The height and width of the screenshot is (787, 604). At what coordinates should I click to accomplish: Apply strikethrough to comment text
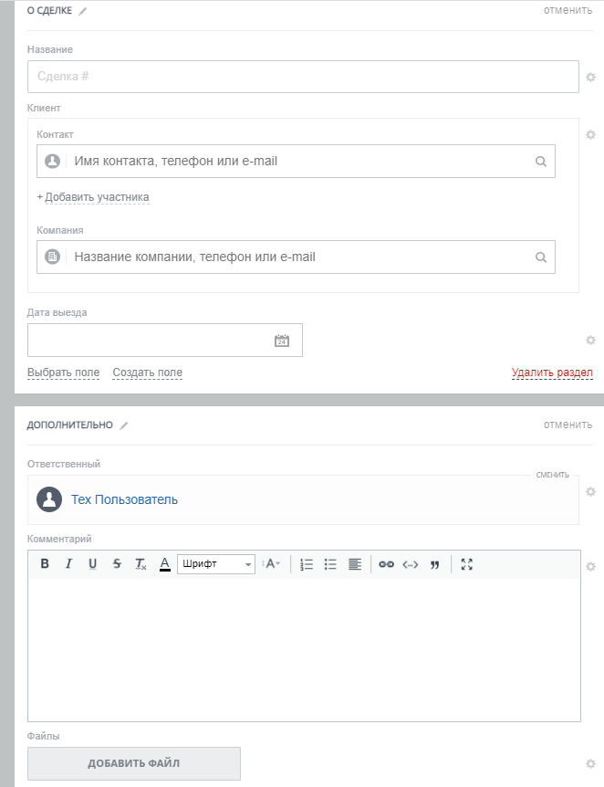point(117,564)
